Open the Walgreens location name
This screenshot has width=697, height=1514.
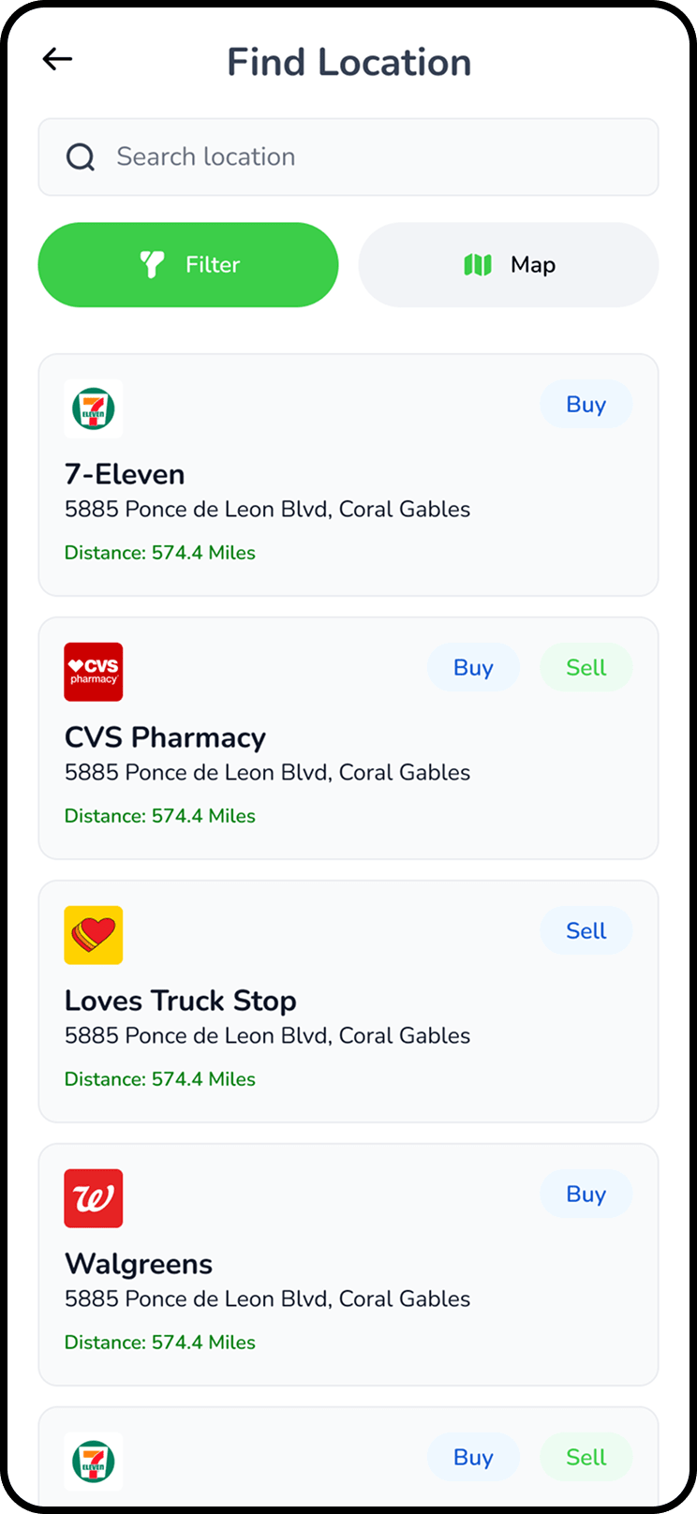click(139, 1264)
